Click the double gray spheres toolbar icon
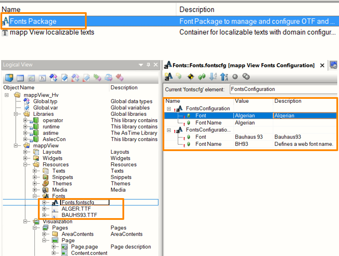Screen dimensions: 339x256 tap(246, 77)
